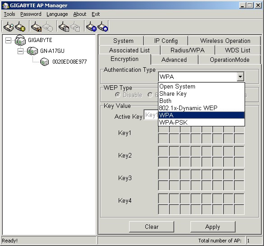
Task: Click the router icon with R badge
Action: coord(91,27)
